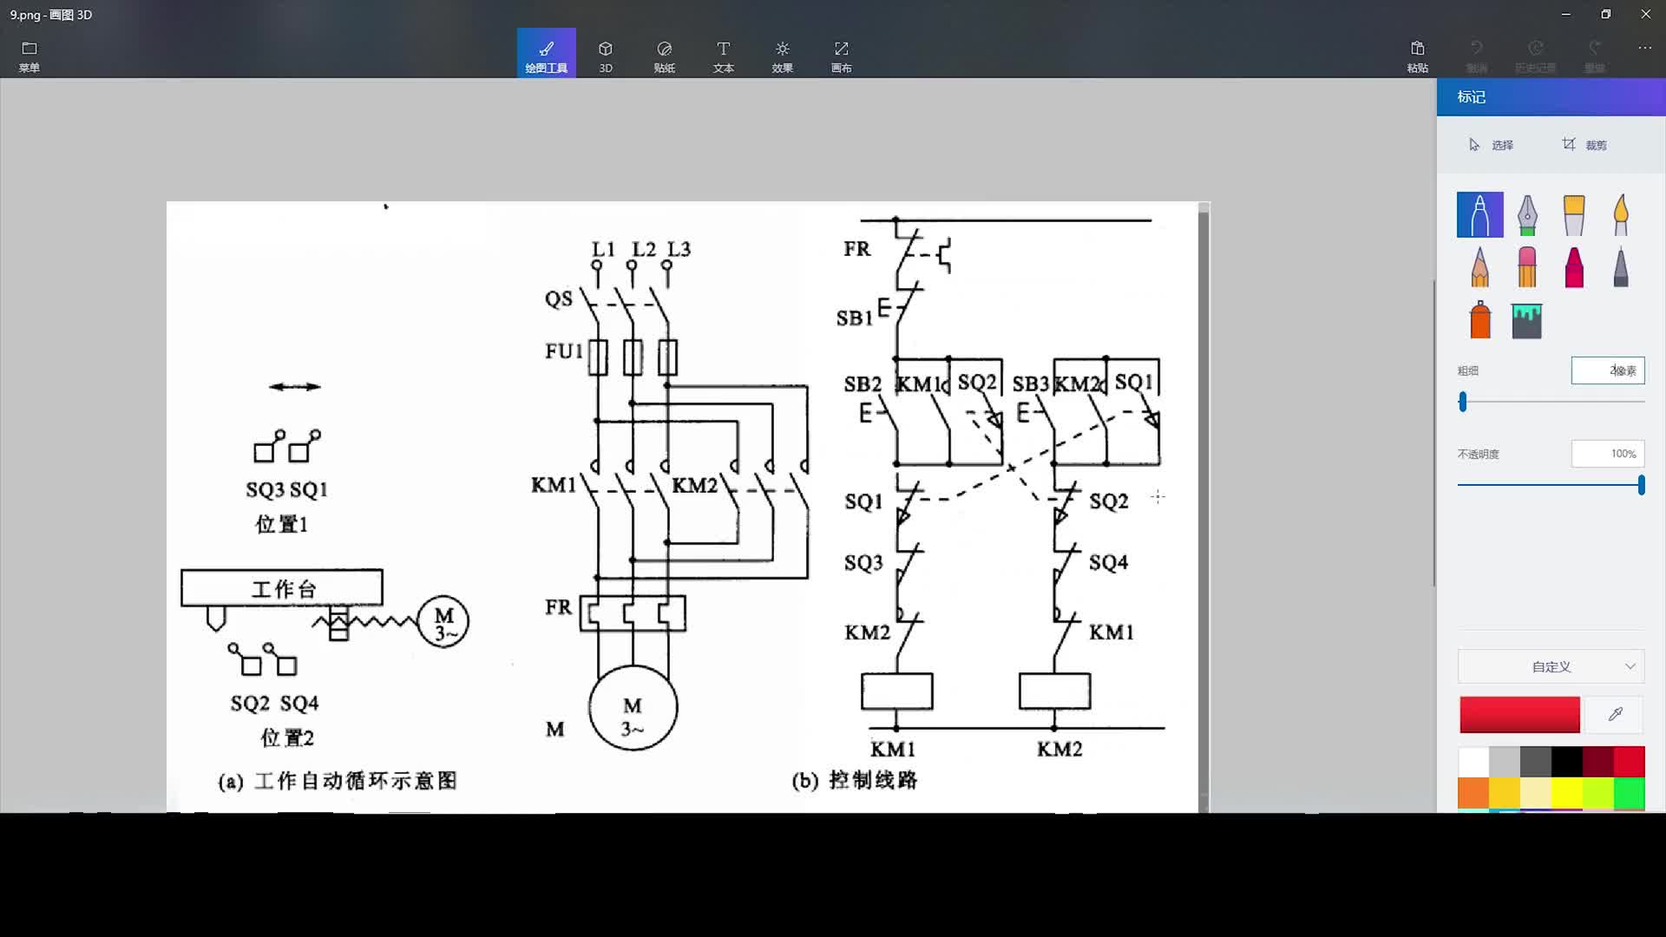The height and width of the screenshot is (937, 1666).
Task: Choose the light gray color swatch
Action: 1505,762
